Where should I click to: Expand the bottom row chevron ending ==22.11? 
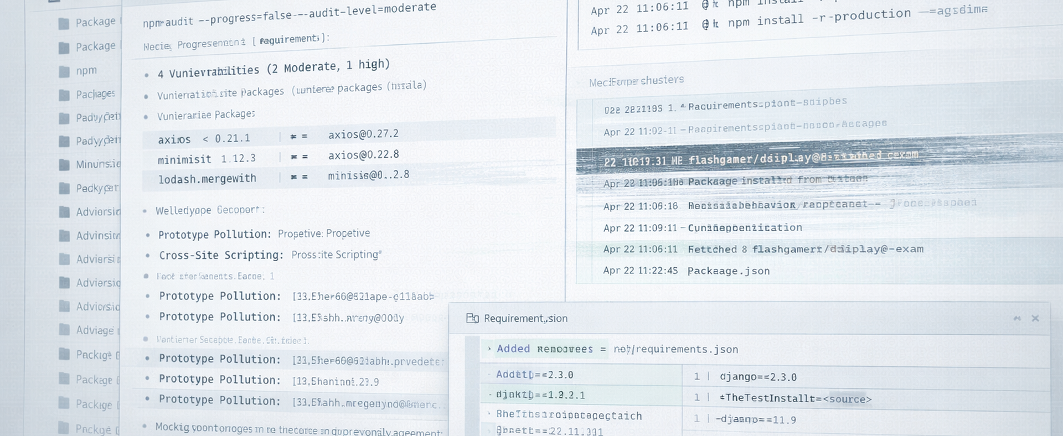point(489,430)
